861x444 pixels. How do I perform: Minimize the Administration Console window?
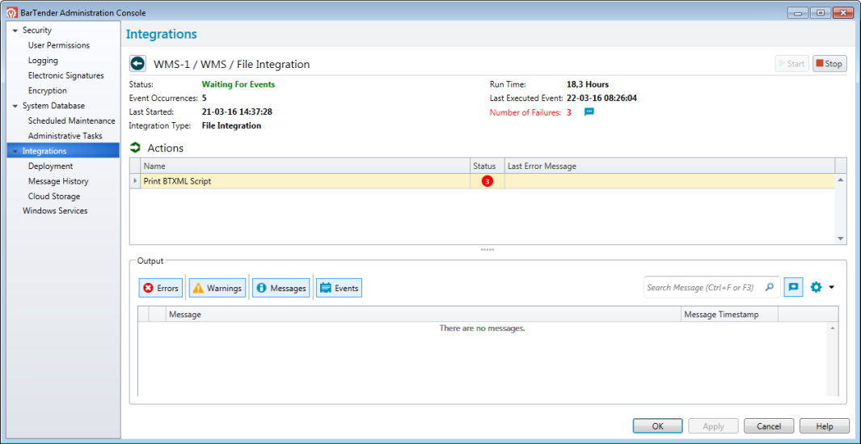[798, 13]
